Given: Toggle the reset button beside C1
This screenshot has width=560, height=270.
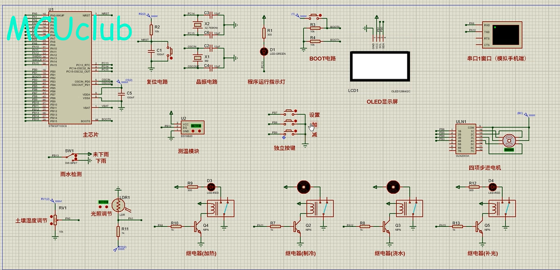Looking at the screenshot, I should 171,52.
